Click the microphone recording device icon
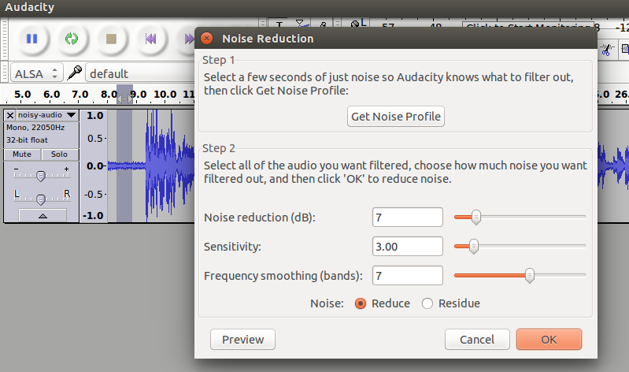Viewport: 629px width, 372px height. coord(75,73)
